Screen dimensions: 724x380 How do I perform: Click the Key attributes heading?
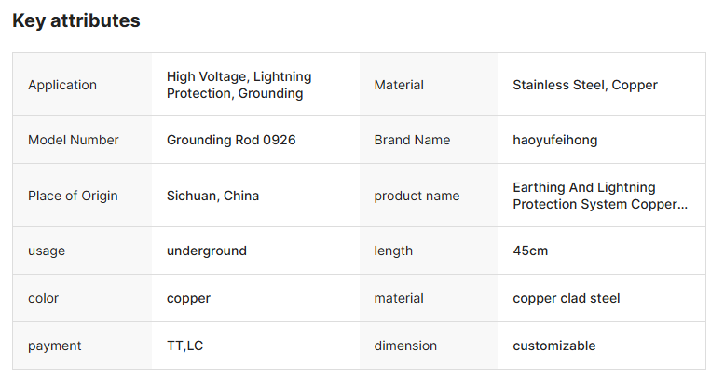click(x=76, y=20)
